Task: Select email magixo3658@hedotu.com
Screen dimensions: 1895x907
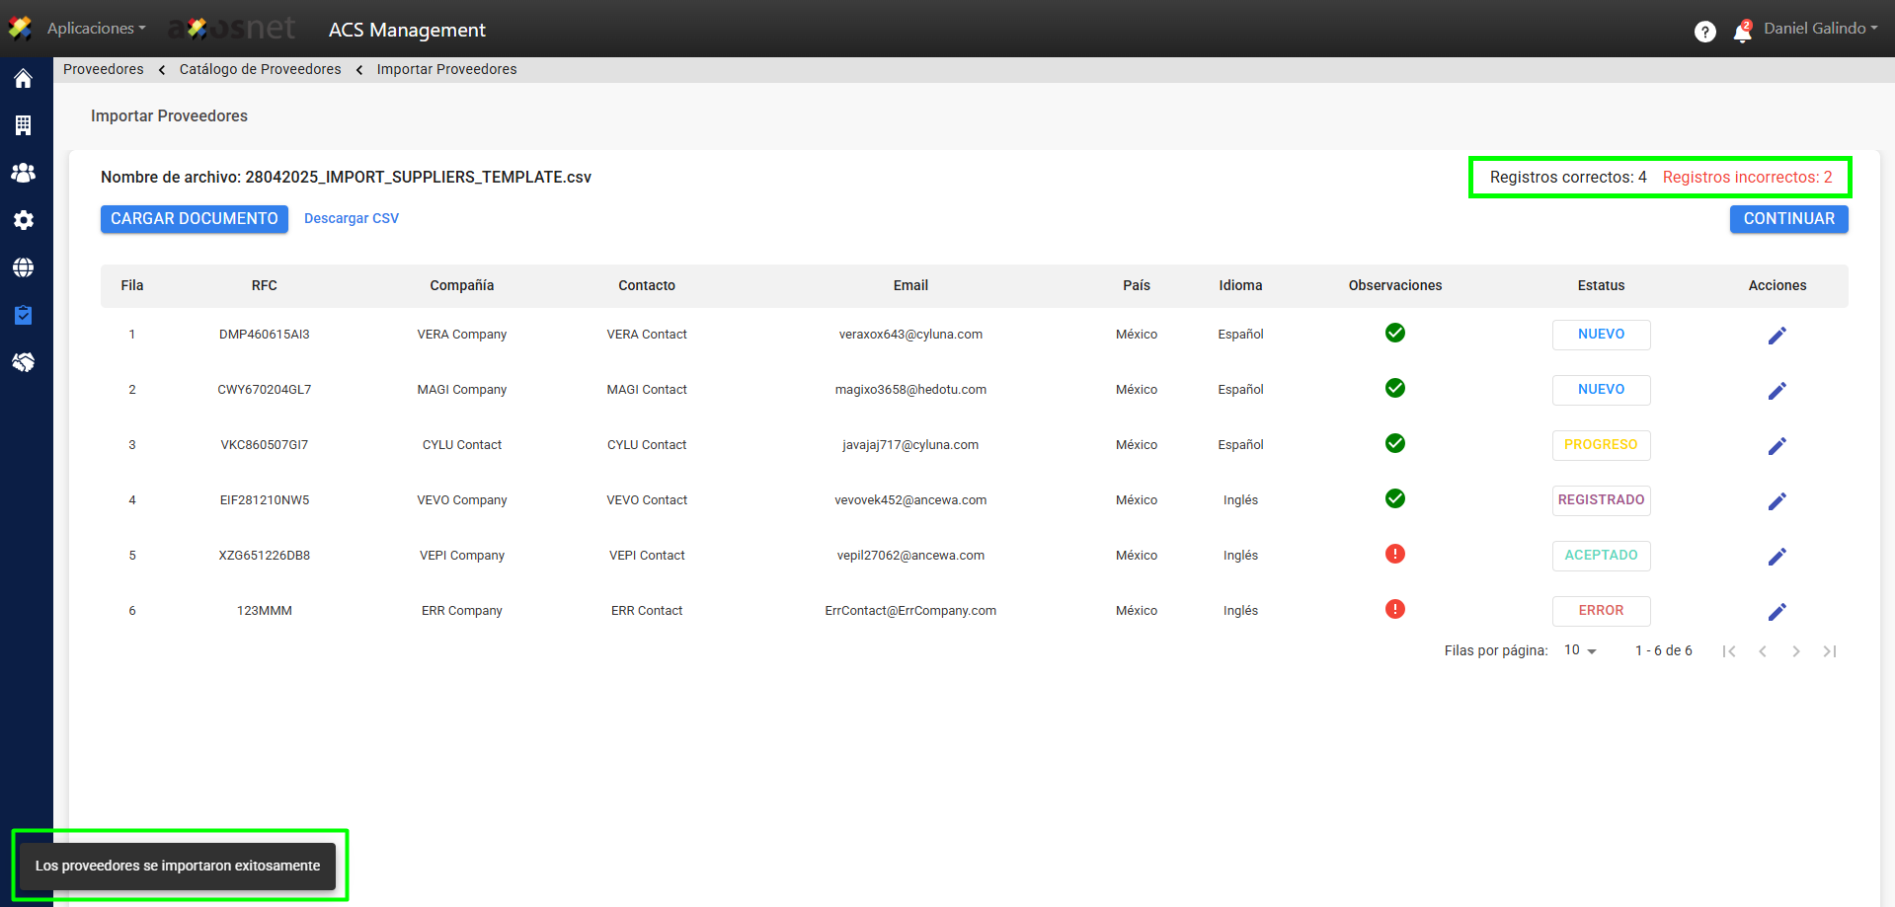Action: [x=910, y=390]
